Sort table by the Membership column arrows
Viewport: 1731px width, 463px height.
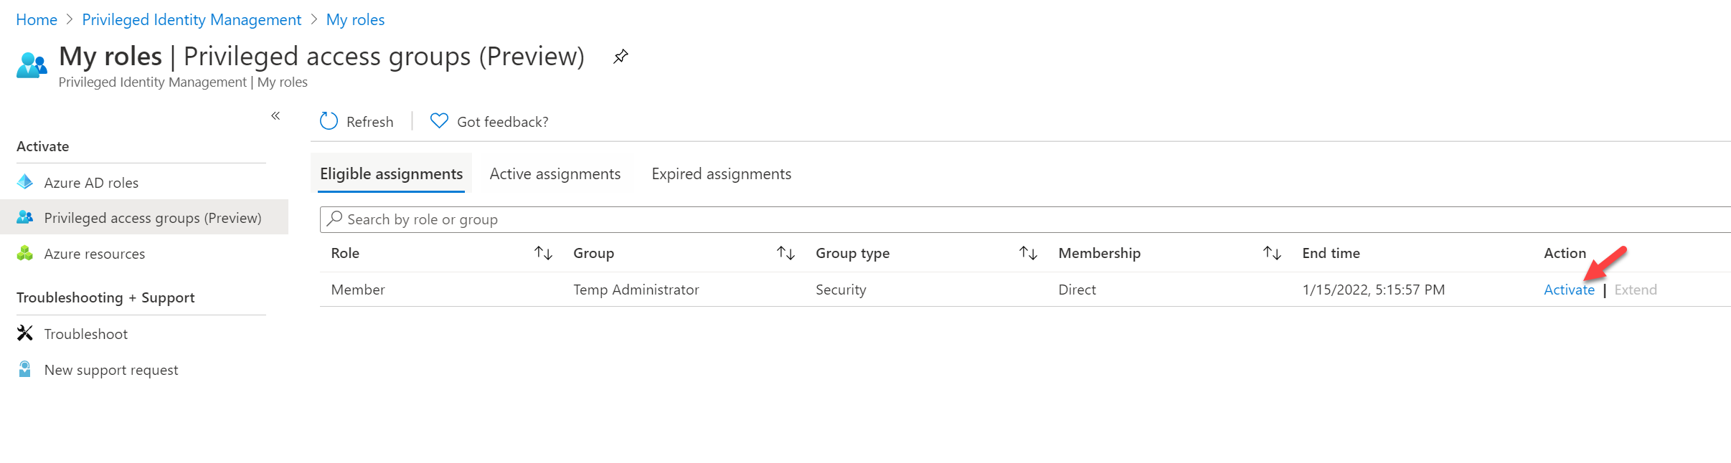(1272, 252)
